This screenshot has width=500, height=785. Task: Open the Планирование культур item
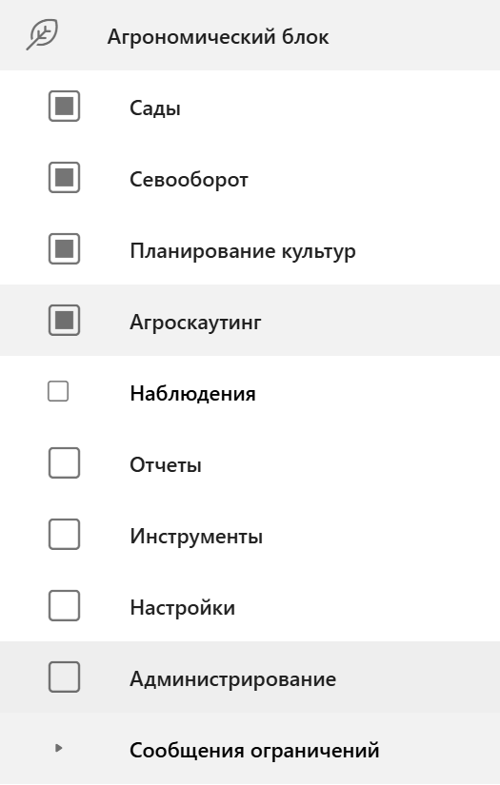point(243,251)
